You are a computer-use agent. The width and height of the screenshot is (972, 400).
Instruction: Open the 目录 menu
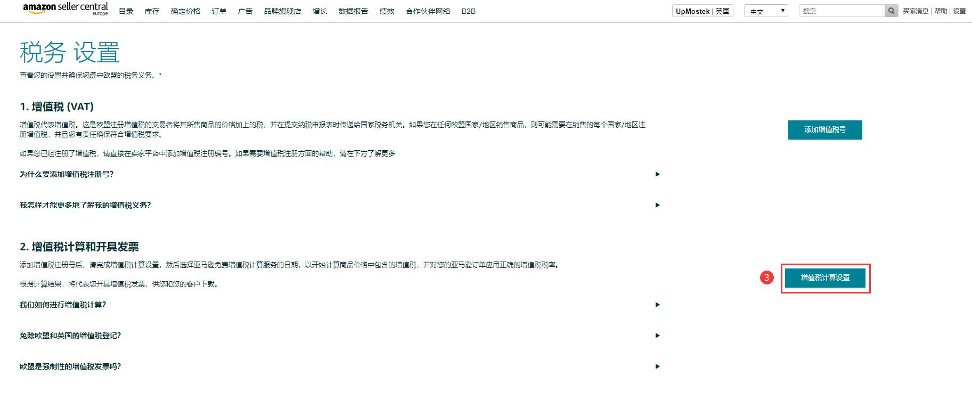(x=126, y=11)
